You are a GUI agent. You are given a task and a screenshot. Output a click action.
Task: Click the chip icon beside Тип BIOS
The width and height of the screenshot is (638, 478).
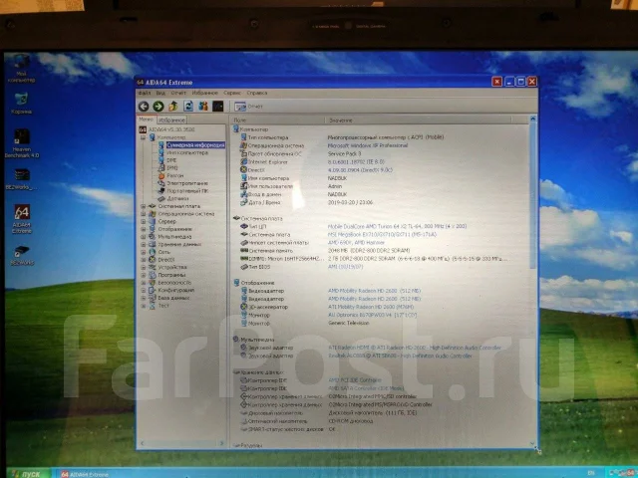click(244, 267)
